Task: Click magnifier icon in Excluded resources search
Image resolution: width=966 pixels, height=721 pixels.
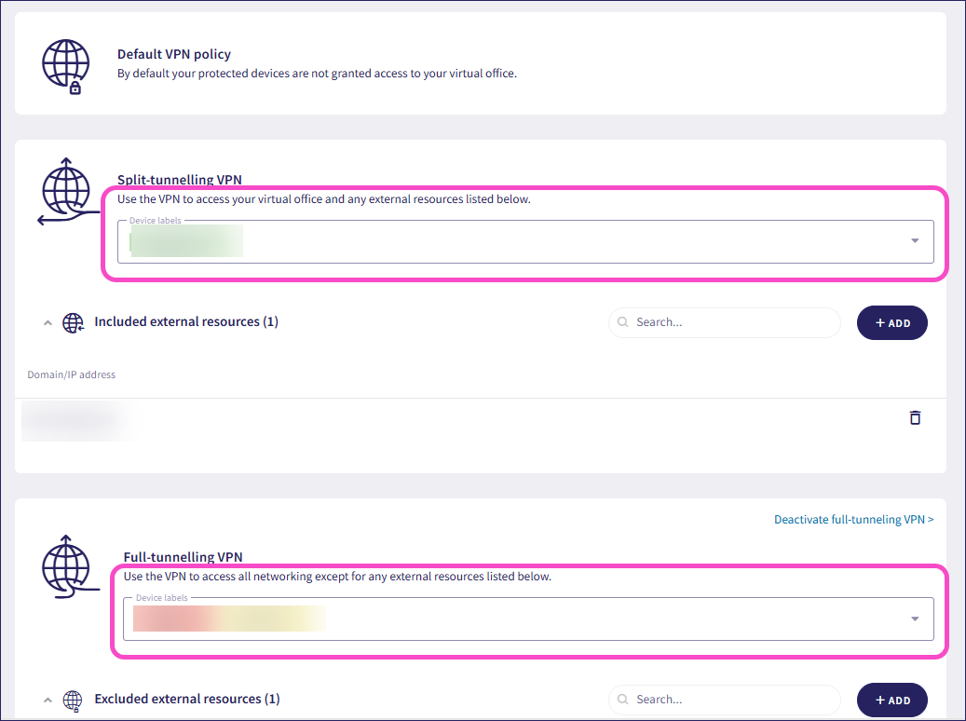Action: (x=623, y=700)
